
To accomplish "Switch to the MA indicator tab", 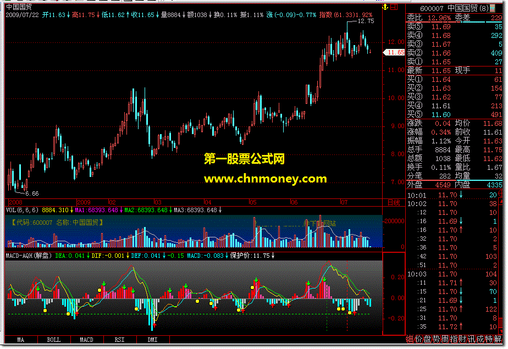I will pyautogui.click(x=21, y=340).
